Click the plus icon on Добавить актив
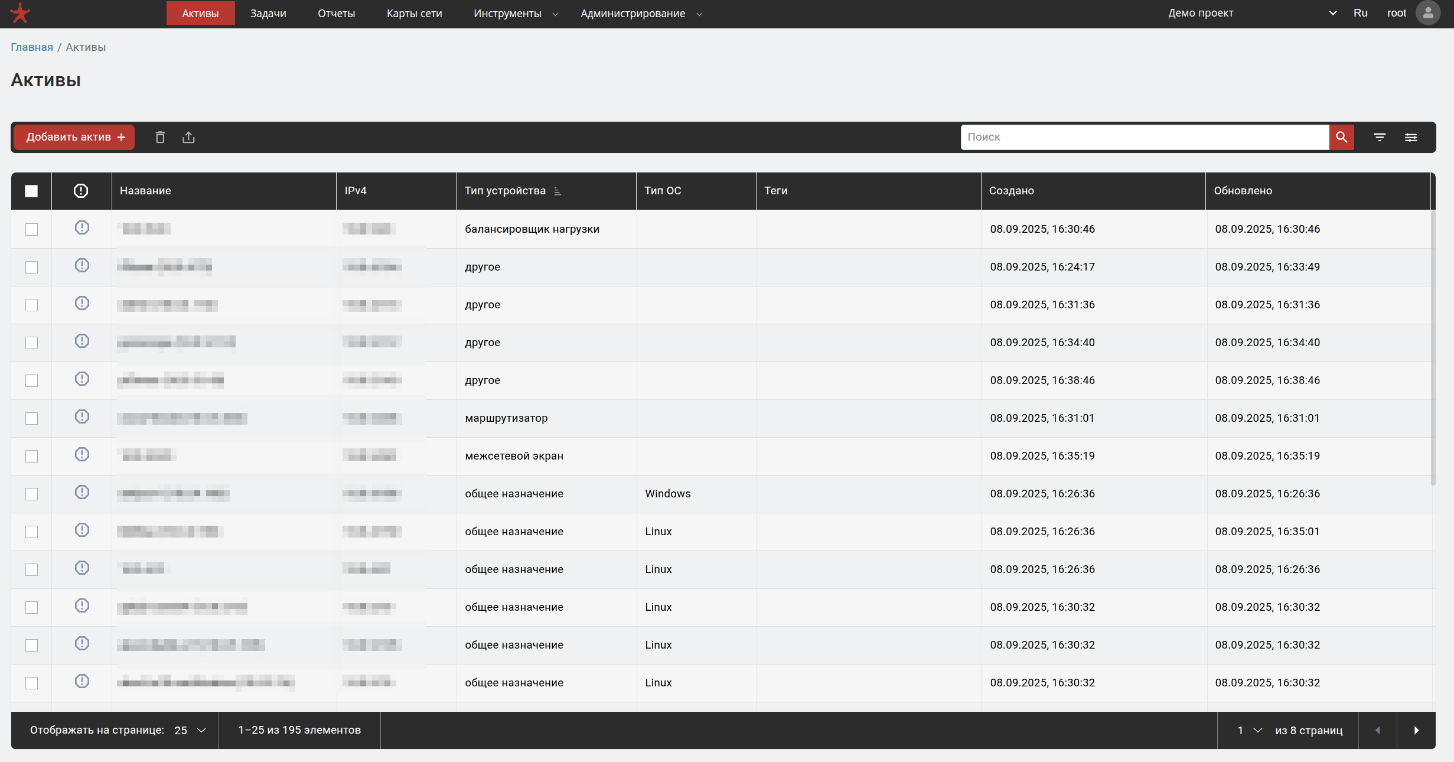The image size is (1454, 762). [122, 137]
